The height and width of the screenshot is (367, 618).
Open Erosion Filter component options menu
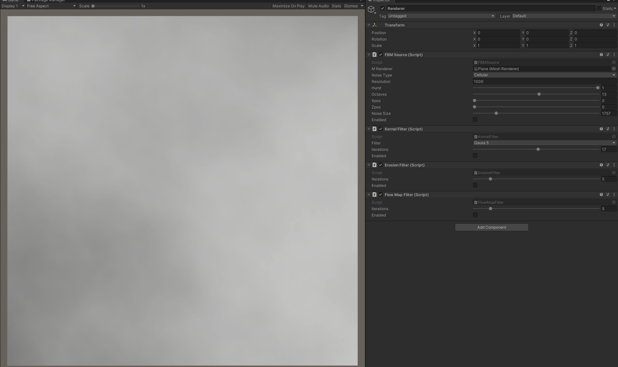click(x=614, y=165)
